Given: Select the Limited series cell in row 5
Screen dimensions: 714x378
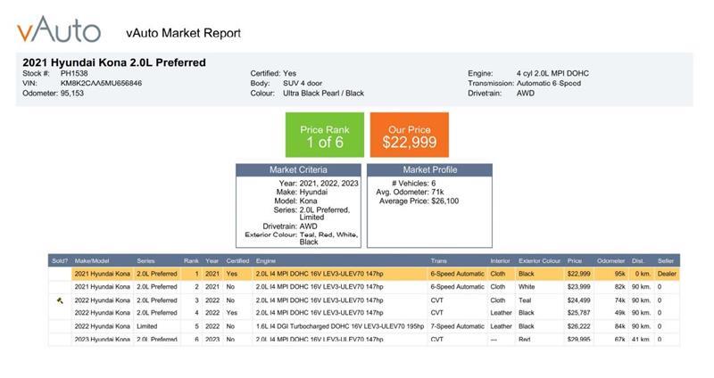Looking at the screenshot, I should point(146,326).
